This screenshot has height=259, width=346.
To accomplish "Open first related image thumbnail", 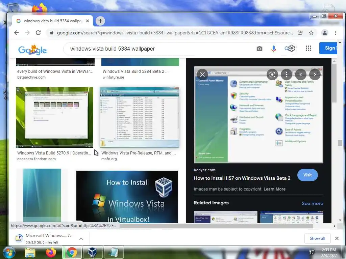I will click(225, 217).
